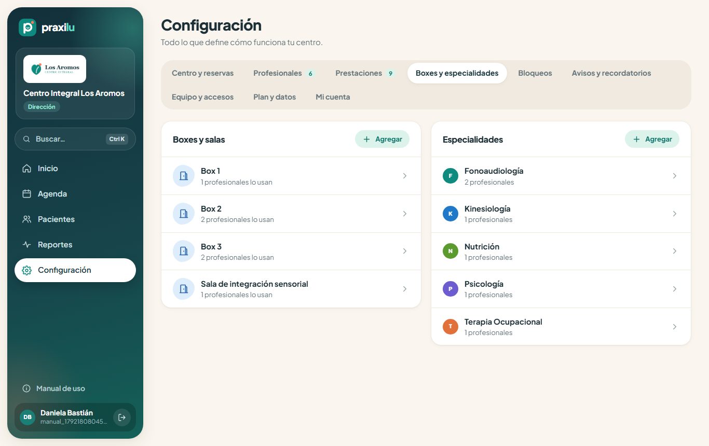Click the Kinesiología K badge
Image resolution: width=709 pixels, height=446 pixels.
point(451,214)
